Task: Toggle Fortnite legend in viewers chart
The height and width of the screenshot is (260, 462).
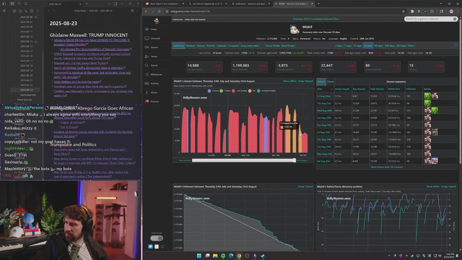Action: click(225, 91)
